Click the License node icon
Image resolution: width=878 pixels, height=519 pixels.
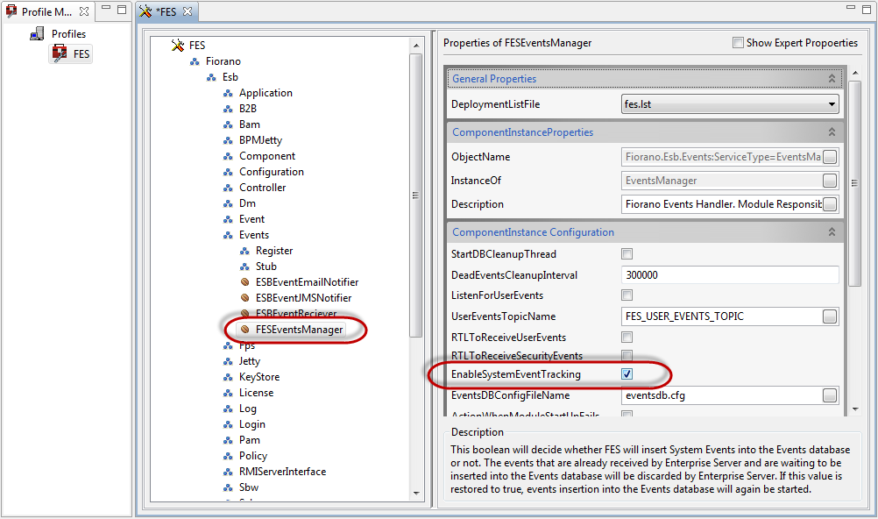pyautogui.click(x=228, y=393)
